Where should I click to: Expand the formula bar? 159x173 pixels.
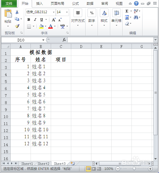[x=155, y=40]
